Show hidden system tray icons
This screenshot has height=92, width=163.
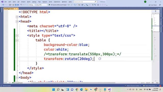[x=128, y=89]
